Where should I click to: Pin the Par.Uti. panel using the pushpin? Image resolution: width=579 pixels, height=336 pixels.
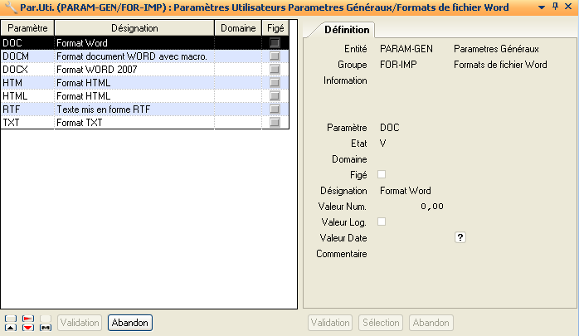pos(555,7)
